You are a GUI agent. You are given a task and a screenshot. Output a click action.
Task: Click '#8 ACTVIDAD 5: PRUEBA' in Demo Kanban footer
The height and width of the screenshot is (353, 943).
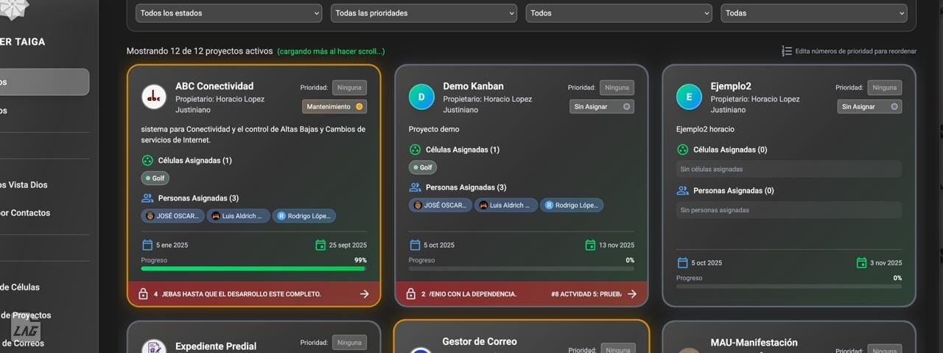point(586,294)
